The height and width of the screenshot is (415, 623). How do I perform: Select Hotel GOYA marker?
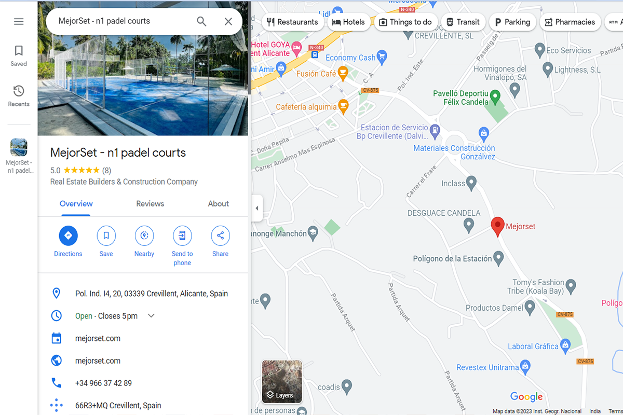point(296,49)
